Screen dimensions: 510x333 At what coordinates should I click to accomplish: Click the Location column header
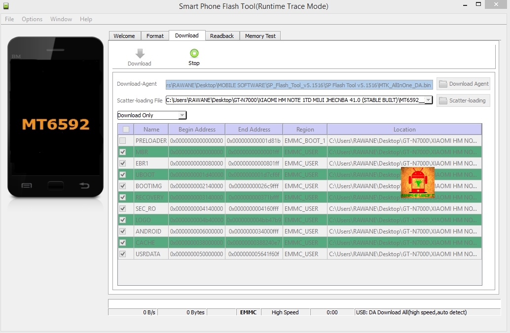[404, 129]
